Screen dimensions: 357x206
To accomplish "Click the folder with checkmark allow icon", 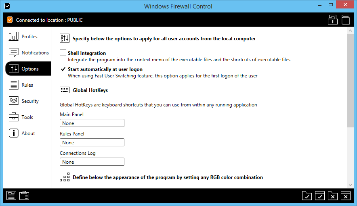I will [x=307, y=196].
